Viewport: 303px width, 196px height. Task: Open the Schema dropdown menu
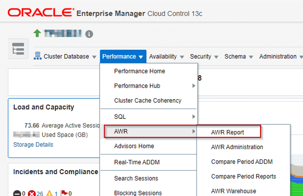point(239,57)
